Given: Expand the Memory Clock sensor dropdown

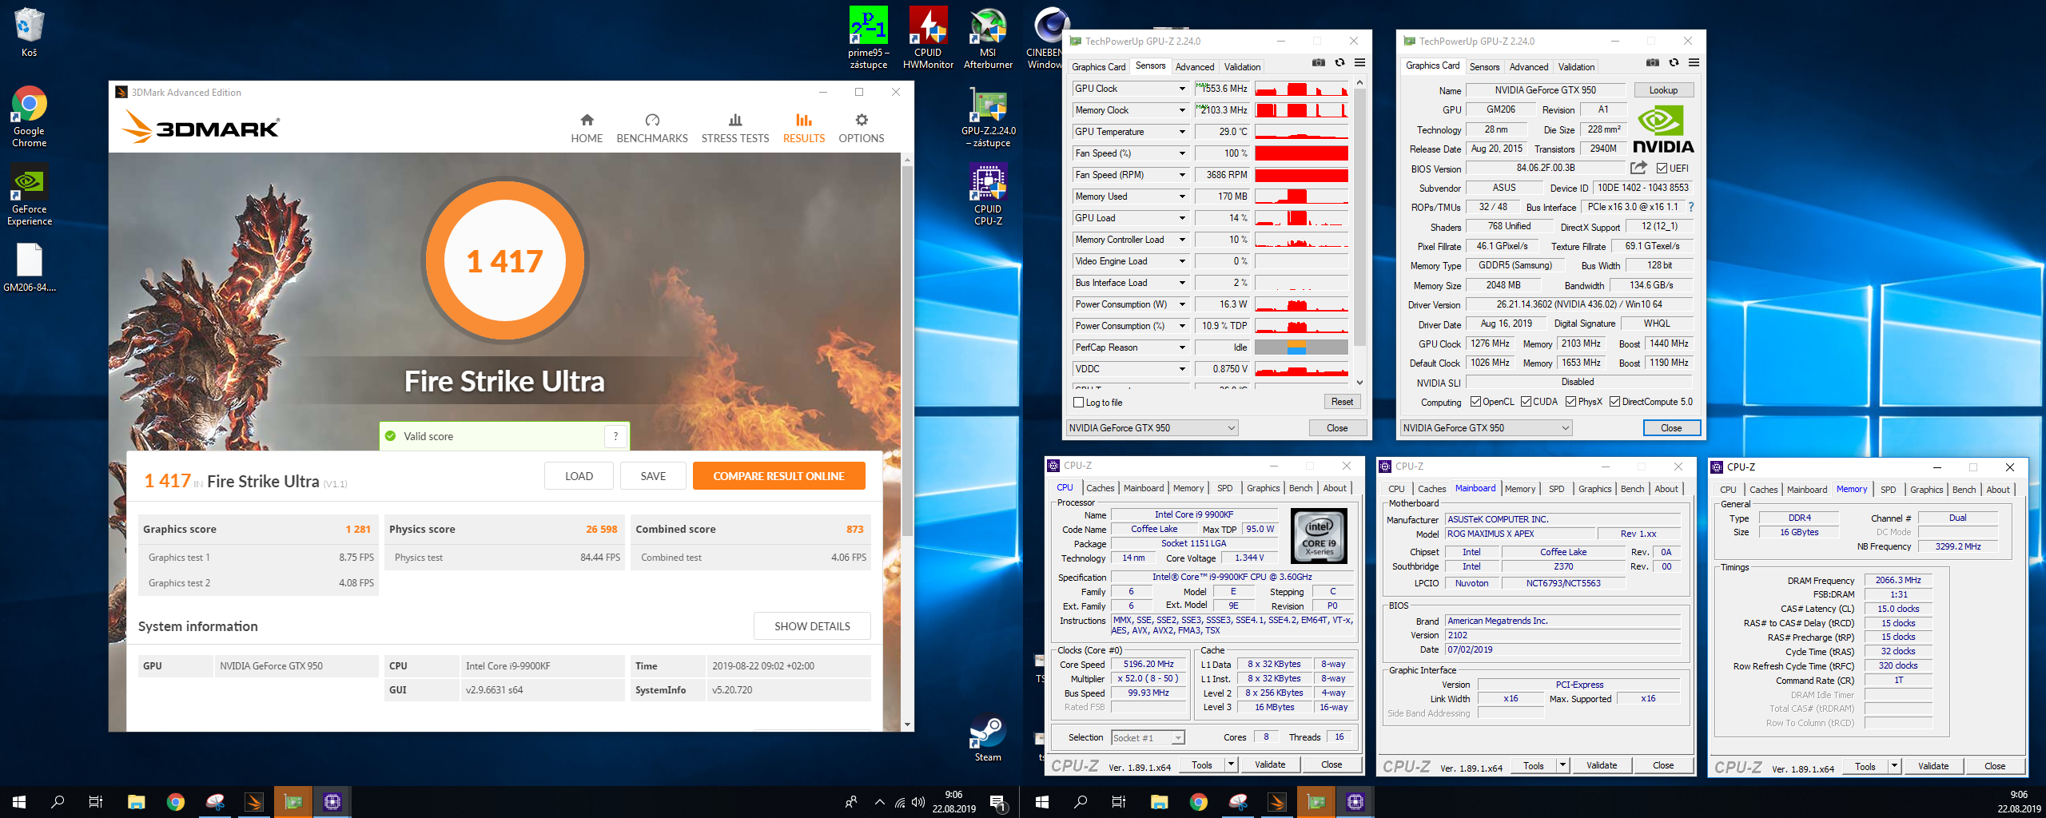Looking at the screenshot, I should pos(1182,110).
